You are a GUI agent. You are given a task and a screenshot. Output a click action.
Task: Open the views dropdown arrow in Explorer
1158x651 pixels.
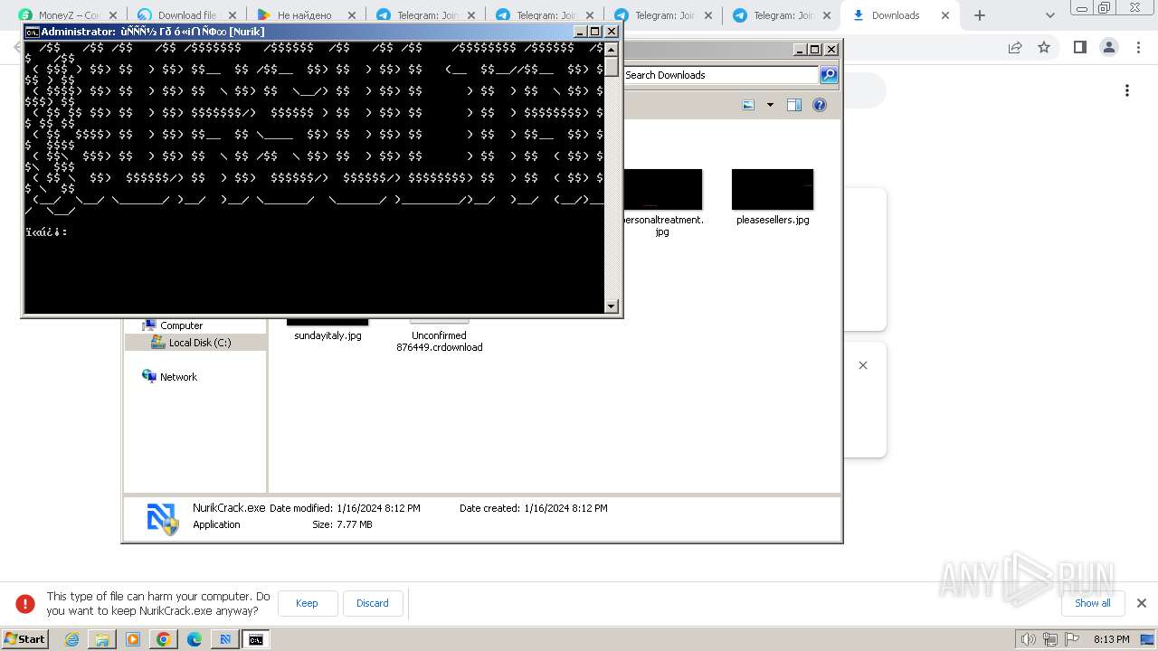(x=770, y=105)
